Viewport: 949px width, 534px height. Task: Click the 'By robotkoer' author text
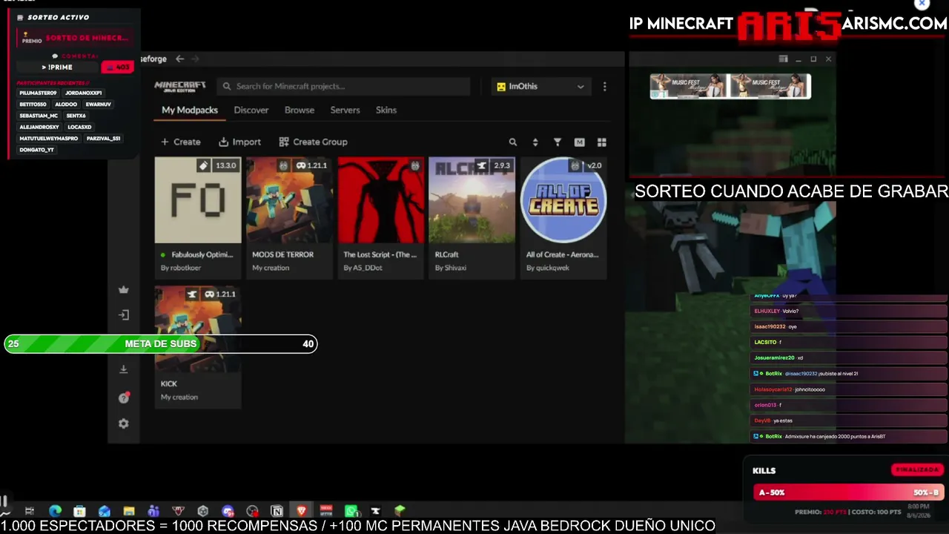tap(181, 268)
